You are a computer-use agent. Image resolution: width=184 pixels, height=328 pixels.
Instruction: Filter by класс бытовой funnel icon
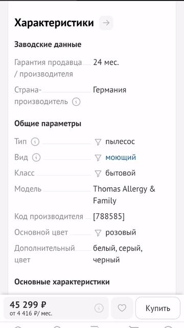[98, 173]
